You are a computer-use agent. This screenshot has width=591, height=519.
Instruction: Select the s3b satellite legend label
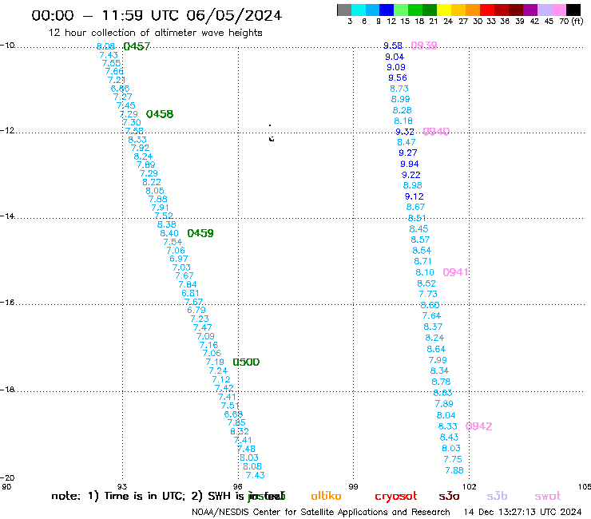[x=497, y=496]
